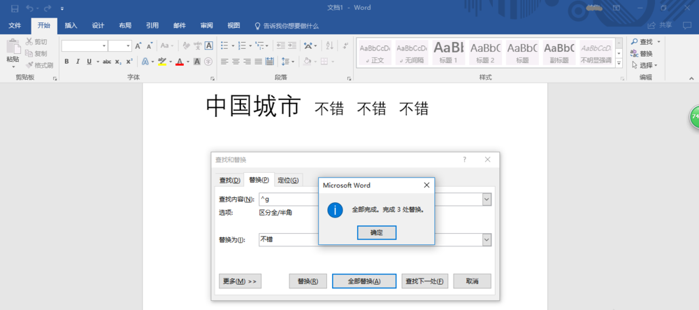Click the Bold formatting icon

coord(66,62)
